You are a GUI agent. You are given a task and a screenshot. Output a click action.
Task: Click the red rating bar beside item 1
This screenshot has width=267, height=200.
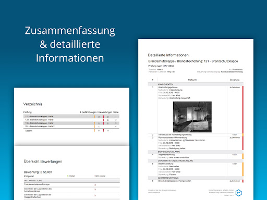coord(243,109)
